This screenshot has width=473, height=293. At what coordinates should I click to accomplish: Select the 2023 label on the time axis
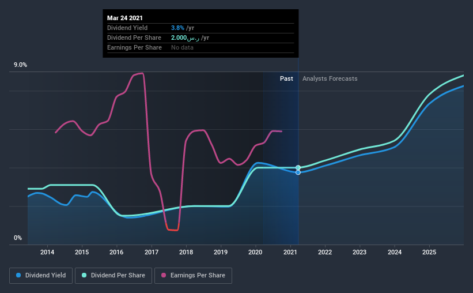coord(360,252)
